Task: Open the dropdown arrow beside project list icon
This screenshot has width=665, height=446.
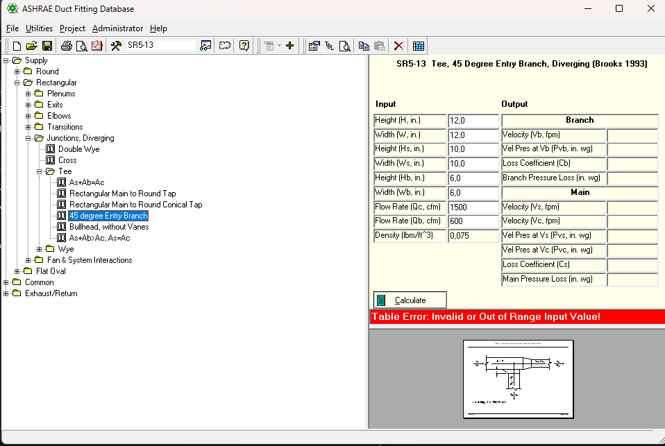Action: (279, 46)
